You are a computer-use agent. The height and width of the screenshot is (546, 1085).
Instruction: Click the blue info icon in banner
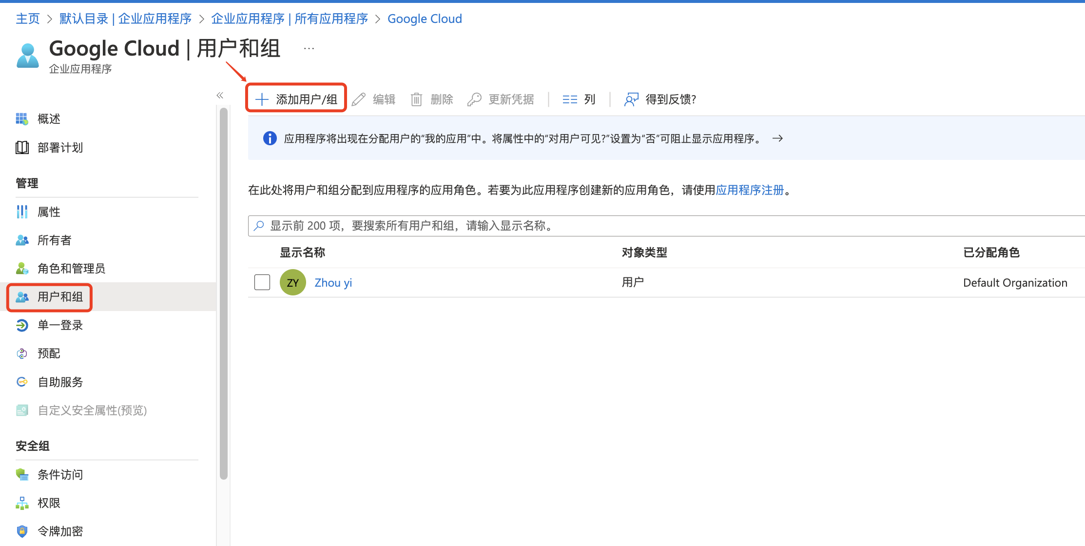click(270, 138)
